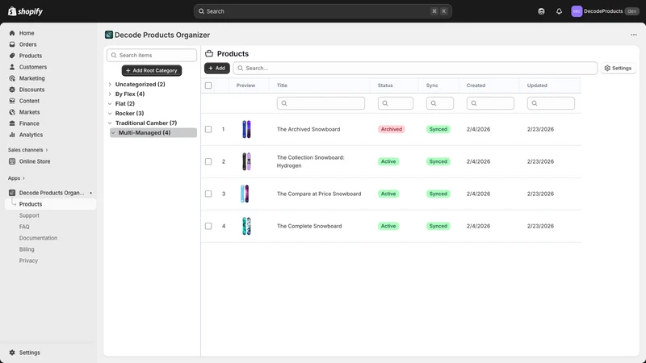
Task: Click the Home icon in sidebar
Action: click(12, 33)
